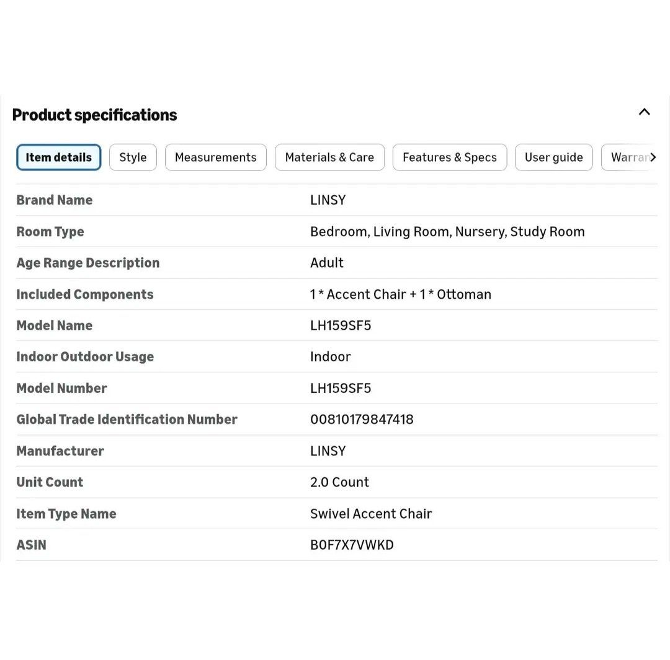Open the Measurements tab
The height and width of the screenshot is (660, 670).
click(215, 157)
